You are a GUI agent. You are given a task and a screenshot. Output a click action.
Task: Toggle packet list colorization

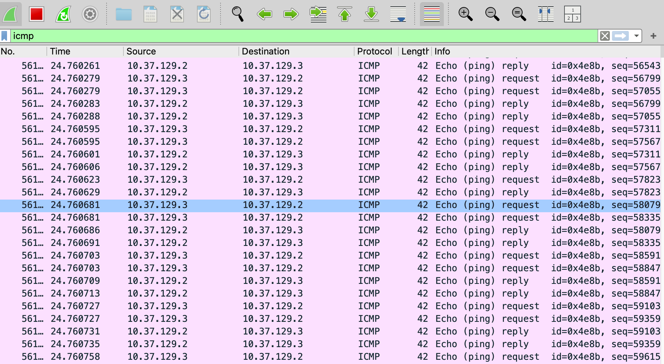[432, 14]
